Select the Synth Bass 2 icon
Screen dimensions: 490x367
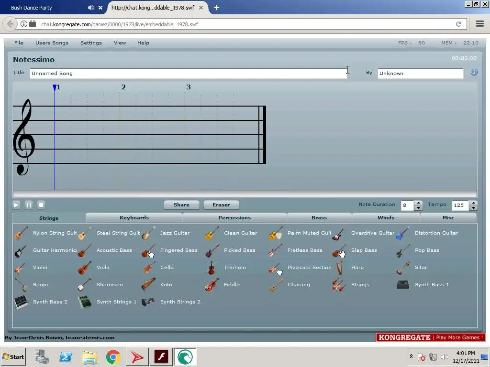[x=21, y=302]
